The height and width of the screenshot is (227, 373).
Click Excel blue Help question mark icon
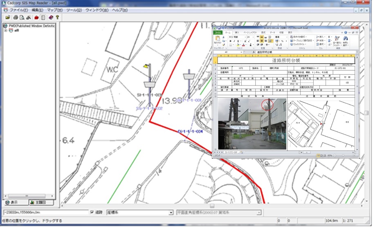pyautogui.click(x=346, y=32)
